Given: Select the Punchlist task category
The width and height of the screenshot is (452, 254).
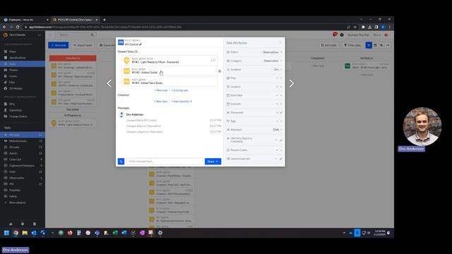Looking at the screenshot, I should [x=15, y=190].
